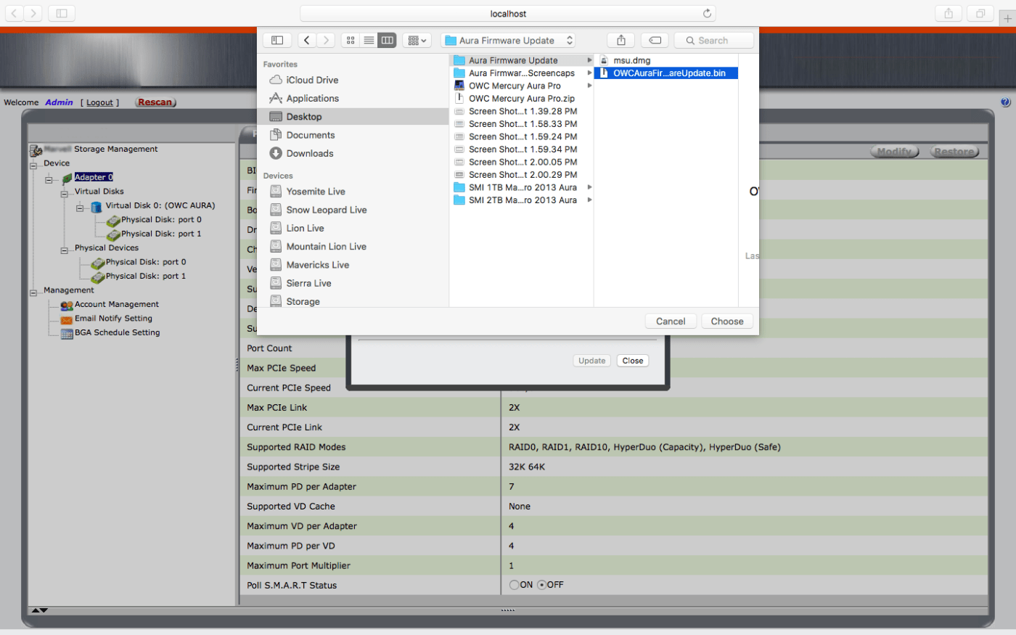Collapse the Virtual Disks node
This screenshot has width=1016, height=635.
coord(64,194)
